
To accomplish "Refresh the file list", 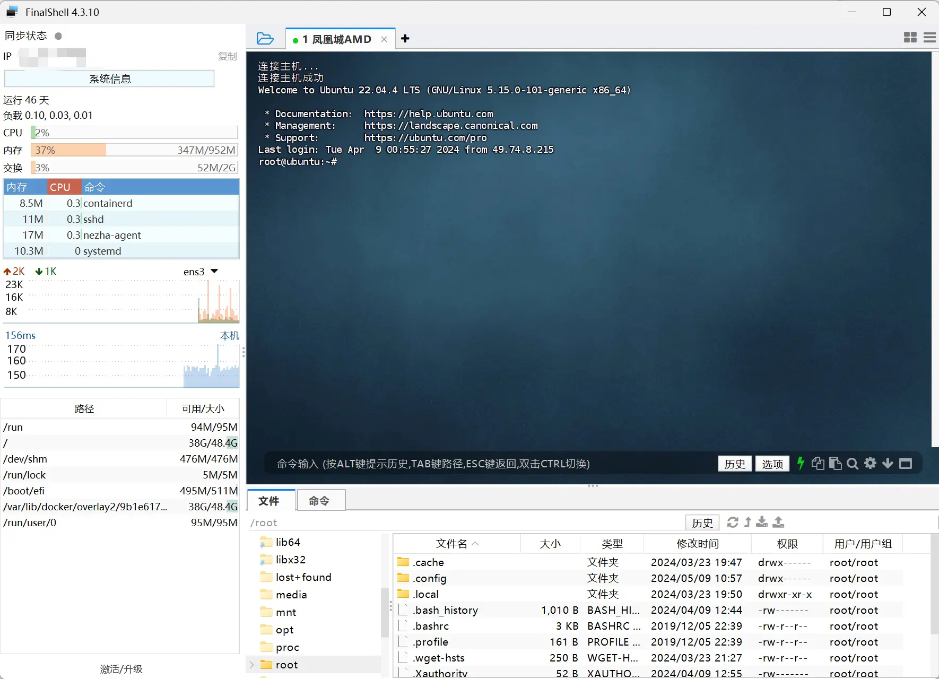I will (733, 522).
